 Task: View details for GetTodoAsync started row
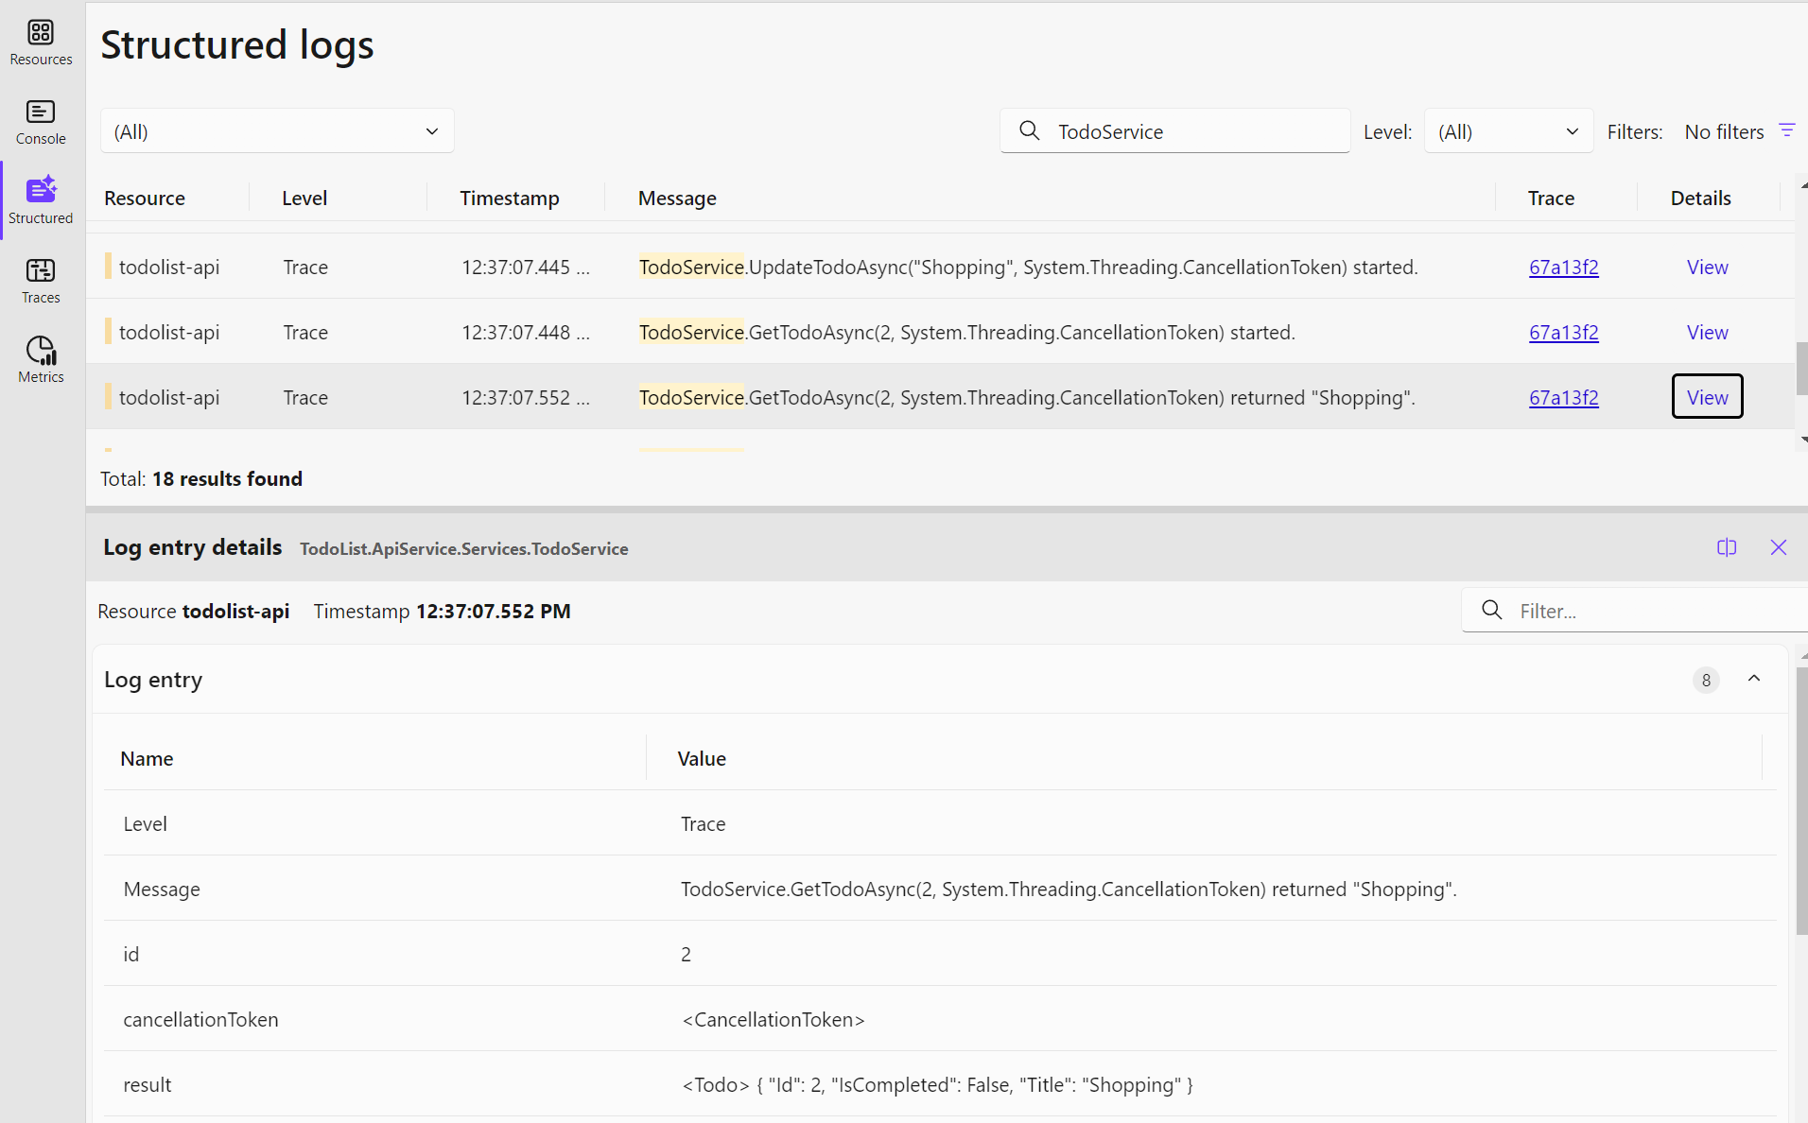[x=1707, y=333]
